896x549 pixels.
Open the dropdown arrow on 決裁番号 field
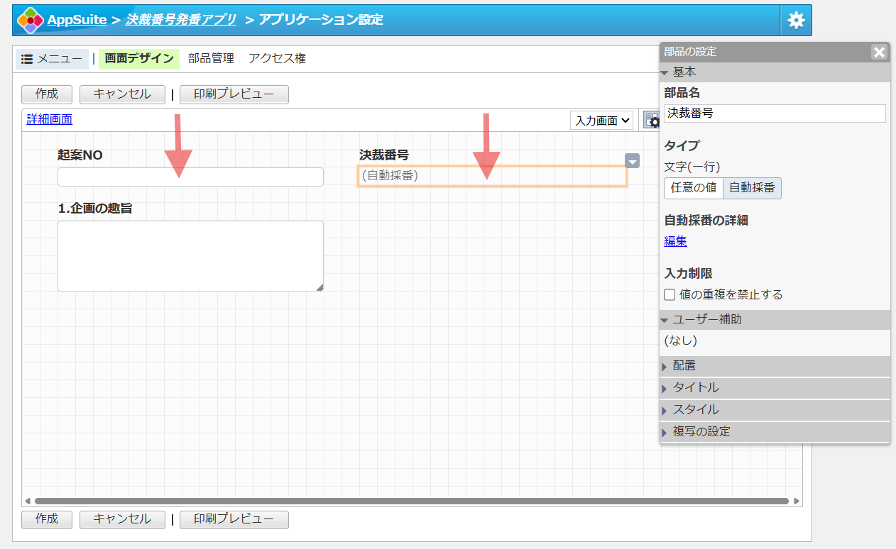pyautogui.click(x=632, y=161)
